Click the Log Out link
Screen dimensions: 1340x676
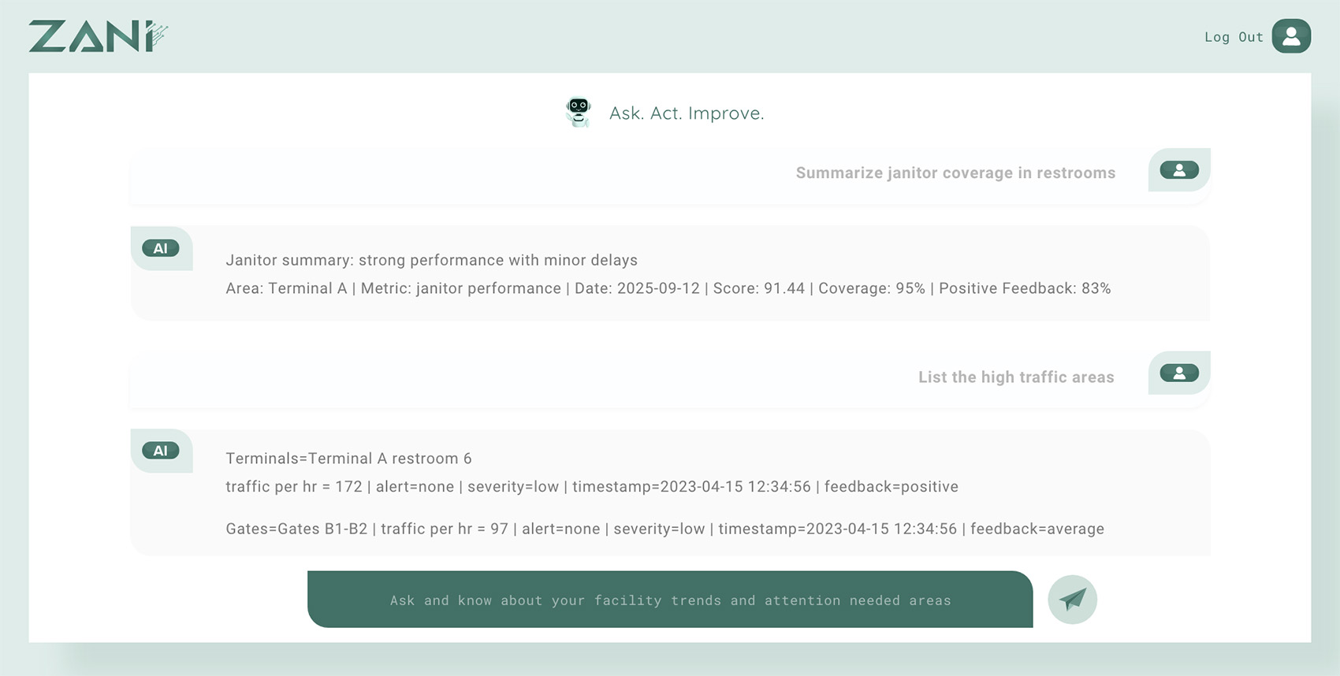tap(1233, 37)
